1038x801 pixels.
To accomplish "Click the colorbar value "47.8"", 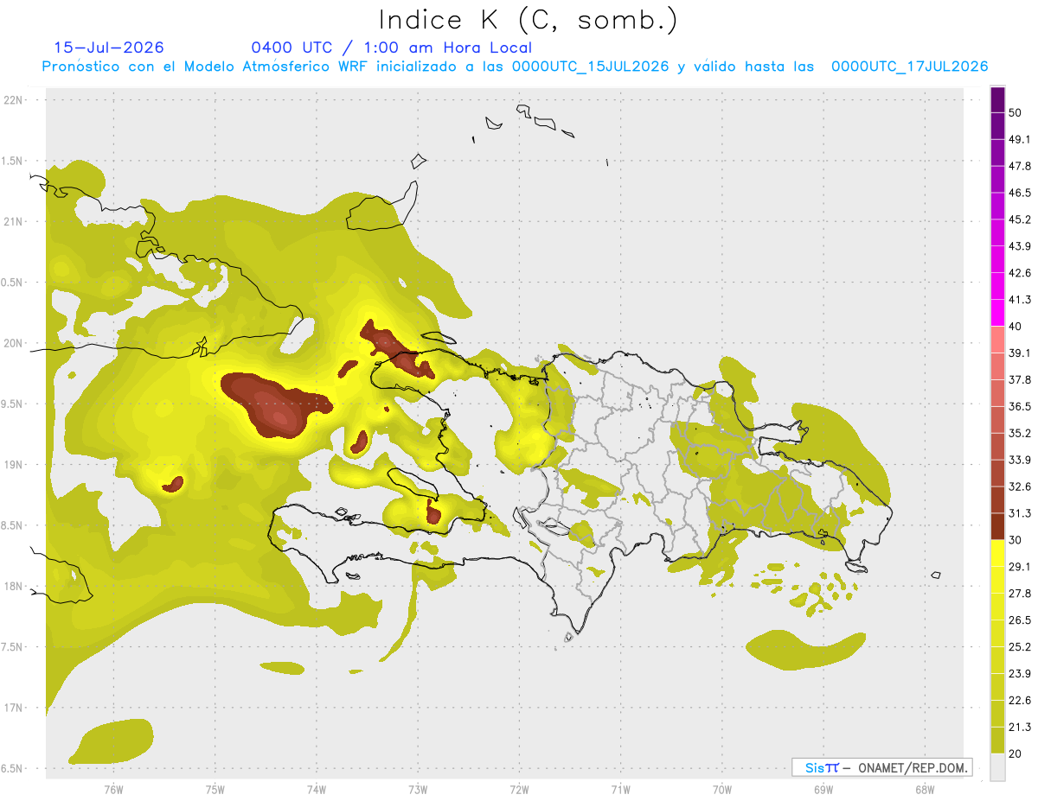I will 1020,166.
